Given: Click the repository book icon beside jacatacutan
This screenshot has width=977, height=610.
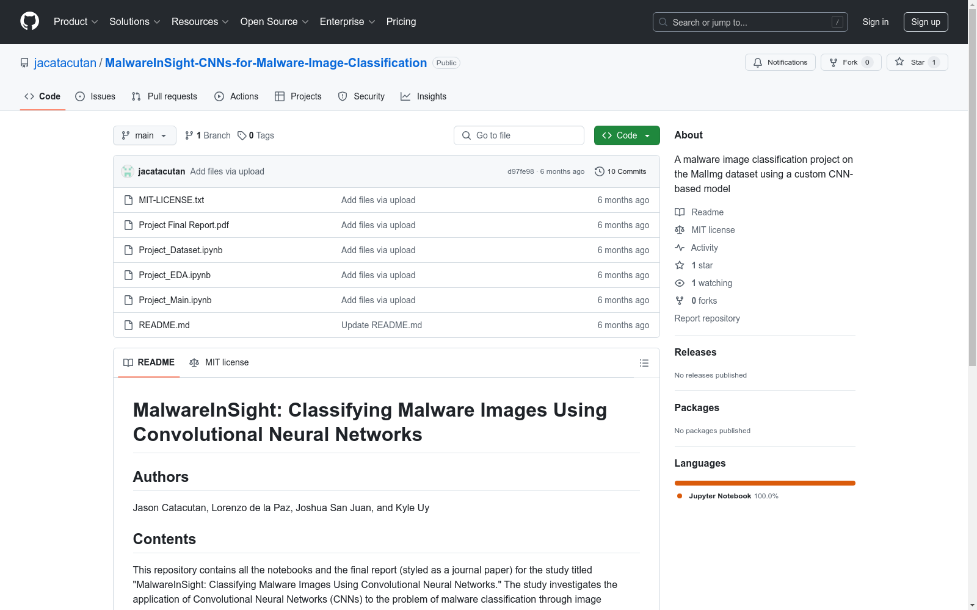Looking at the screenshot, I should (24, 63).
